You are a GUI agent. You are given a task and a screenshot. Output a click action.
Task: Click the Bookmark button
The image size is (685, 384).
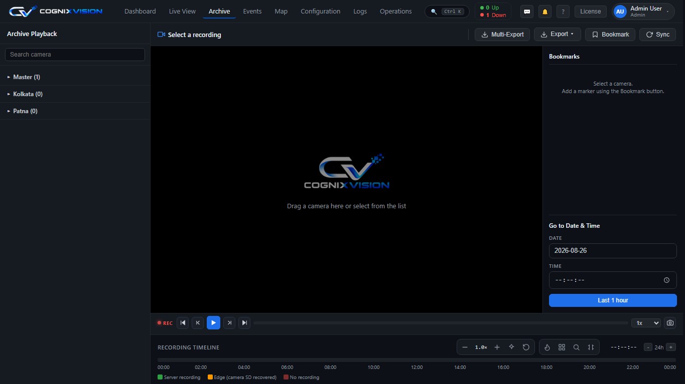[610, 35]
